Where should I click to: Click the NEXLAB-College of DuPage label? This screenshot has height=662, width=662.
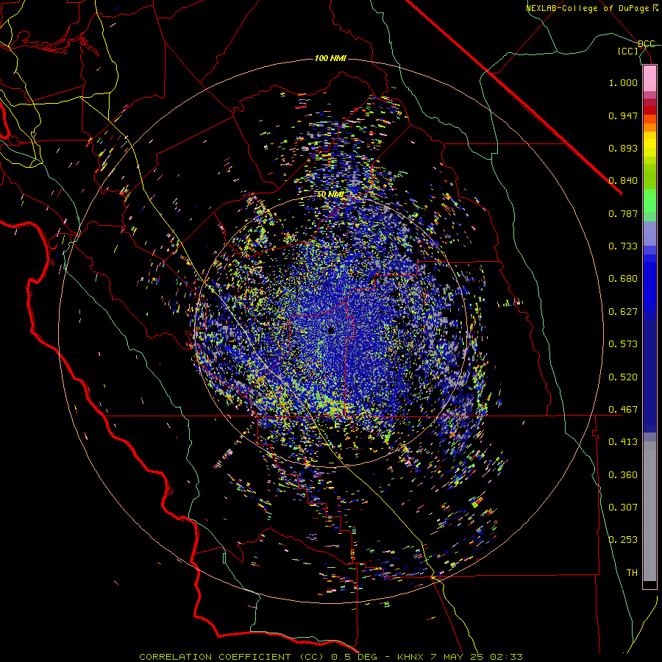[x=589, y=8]
